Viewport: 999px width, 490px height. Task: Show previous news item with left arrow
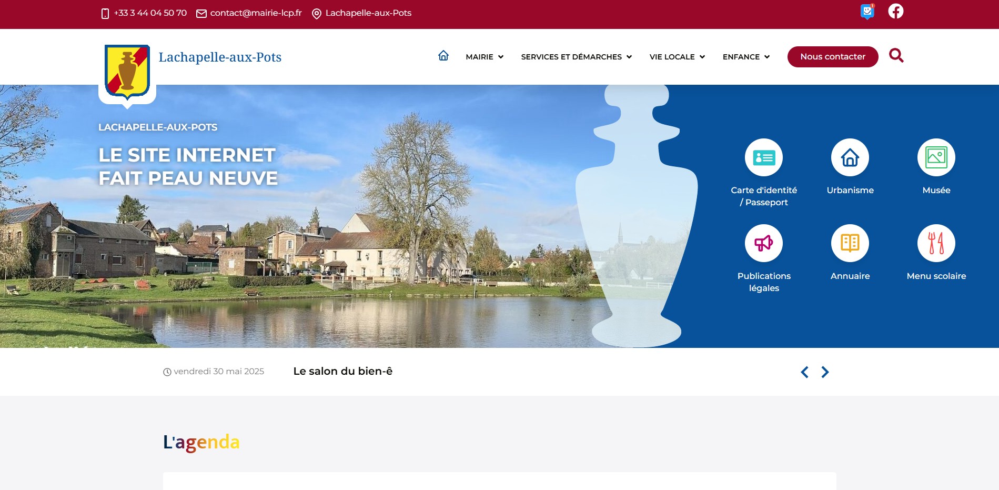[x=804, y=372]
